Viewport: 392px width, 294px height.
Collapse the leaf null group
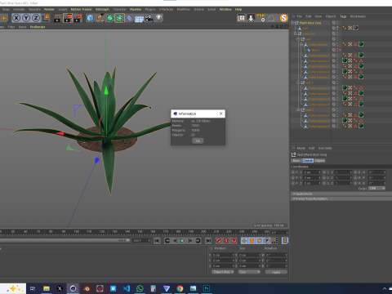click(x=298, y=39)
